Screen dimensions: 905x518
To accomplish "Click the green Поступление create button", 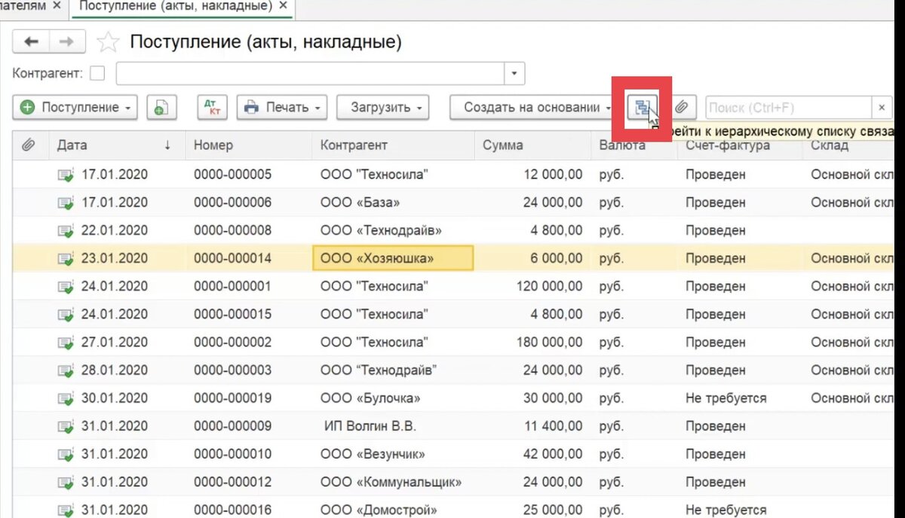I will tap(68, 108).
